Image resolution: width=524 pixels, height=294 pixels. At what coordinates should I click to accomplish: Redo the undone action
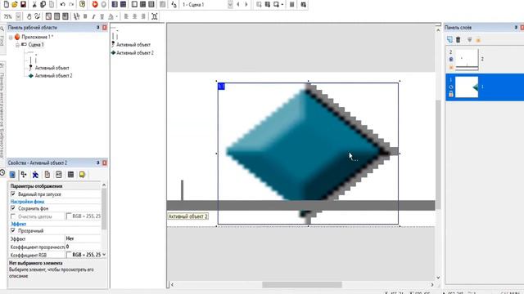(71, 4)
